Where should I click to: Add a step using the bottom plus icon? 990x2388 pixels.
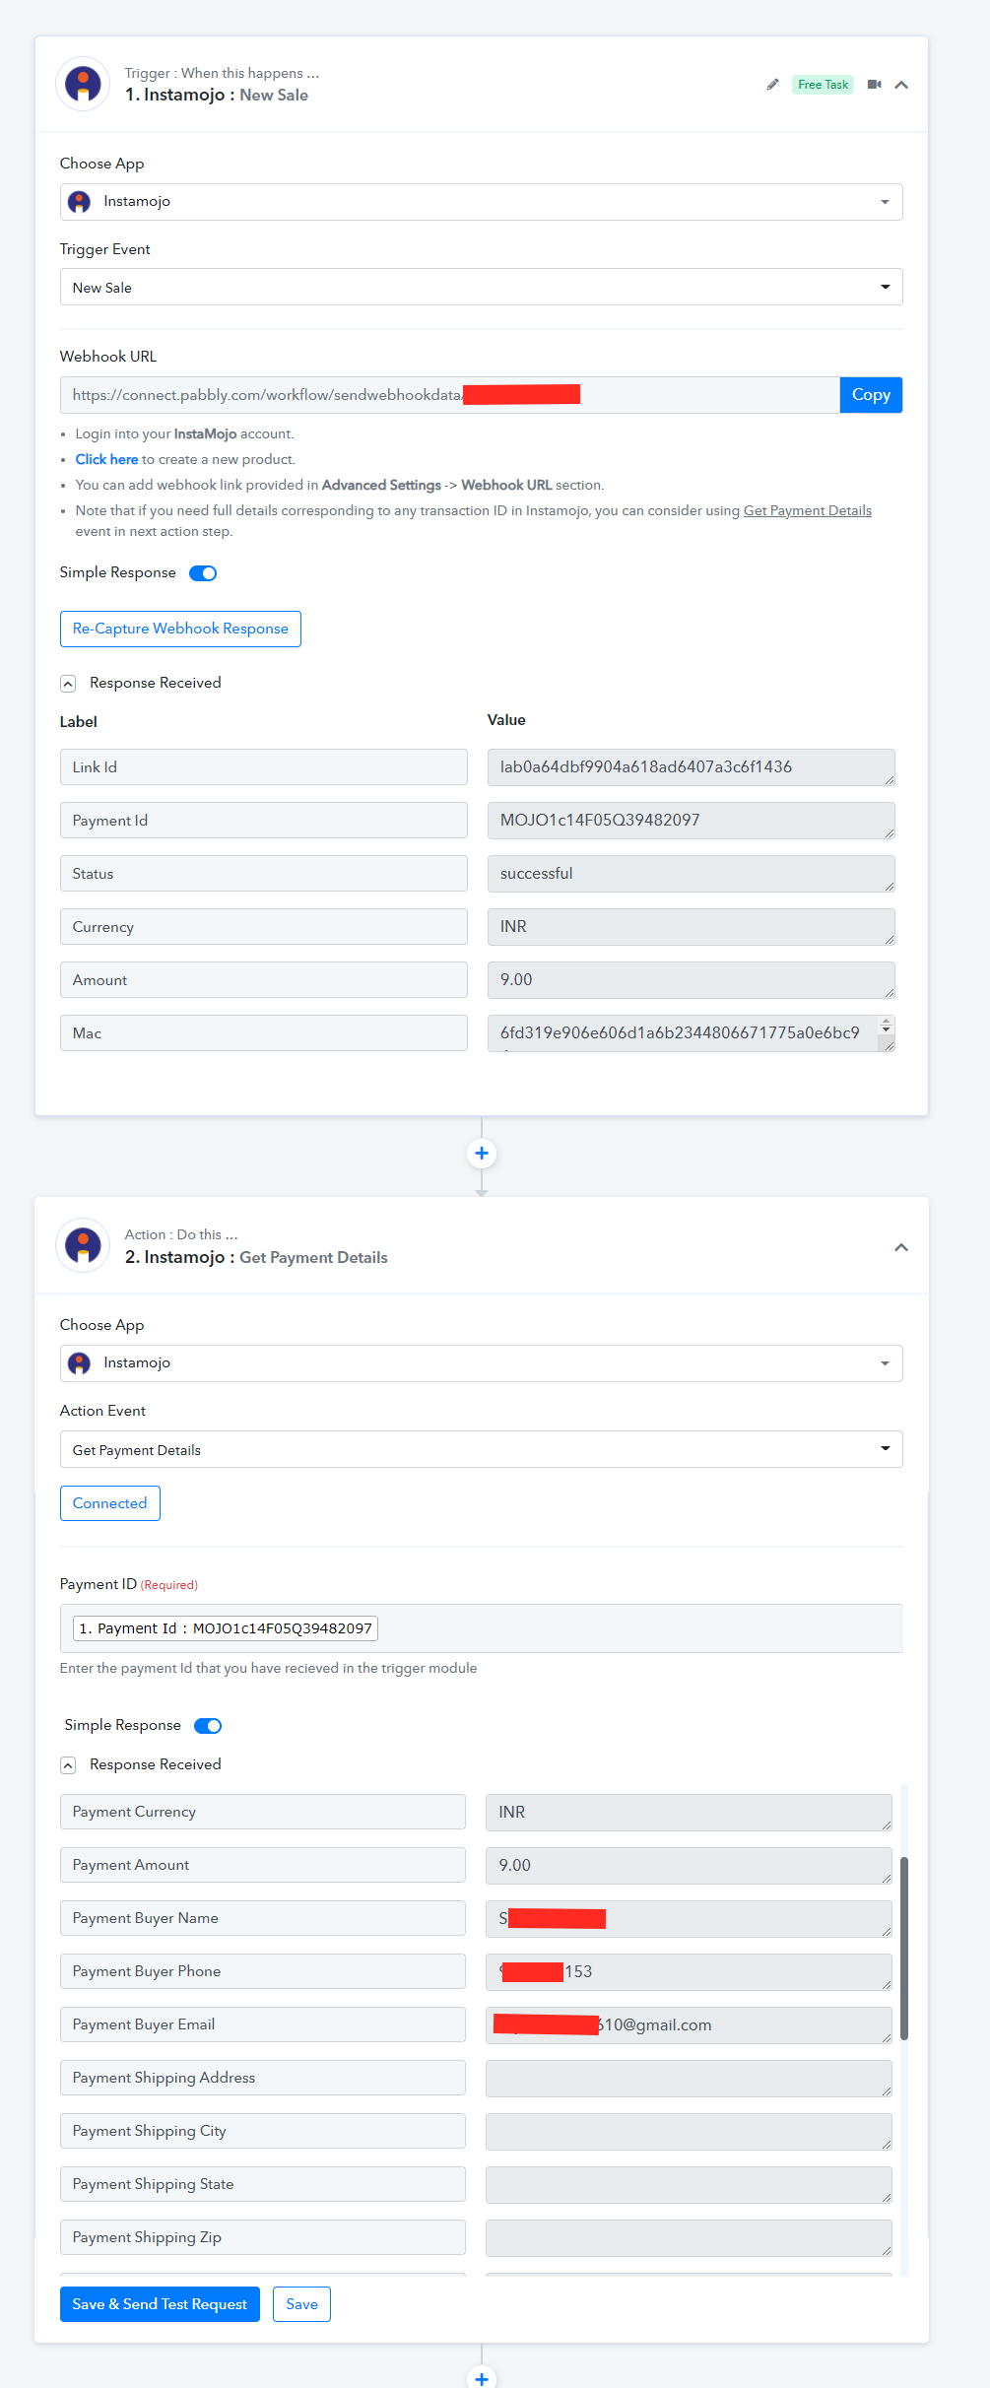pos(482,2377)
